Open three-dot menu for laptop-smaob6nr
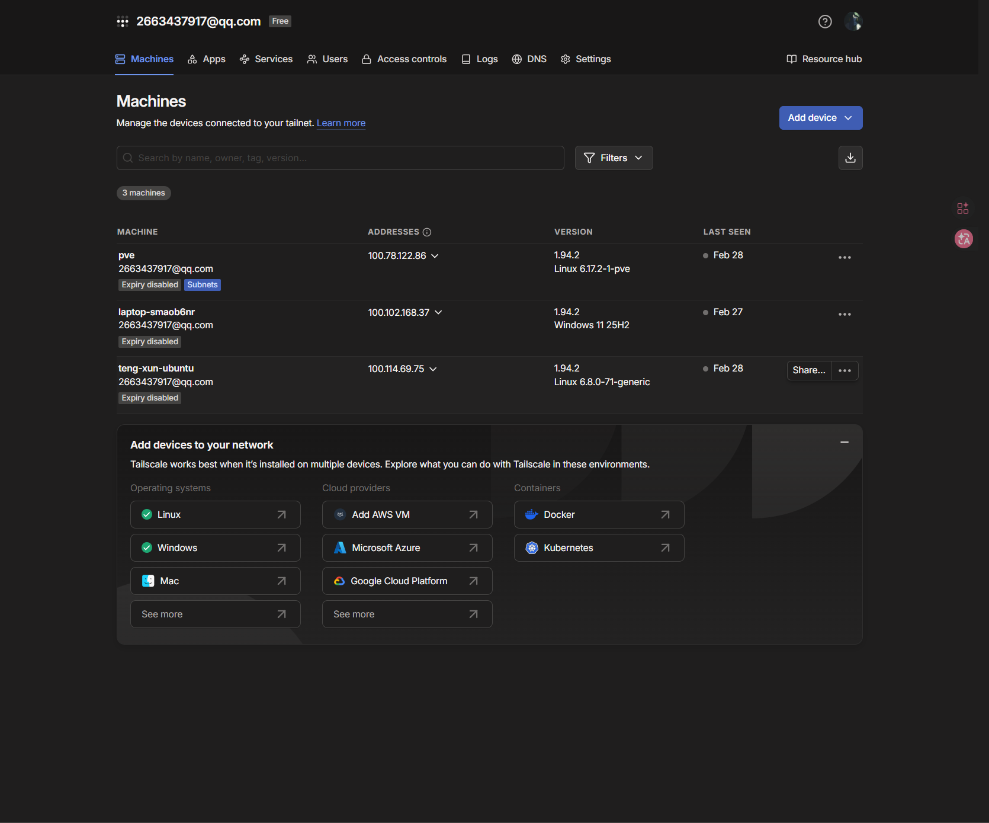Screen dimensions: 989x823 click(844, 315)
